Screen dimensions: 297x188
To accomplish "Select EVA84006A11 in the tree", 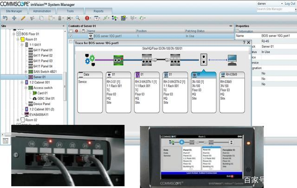I will click(39, 115).
